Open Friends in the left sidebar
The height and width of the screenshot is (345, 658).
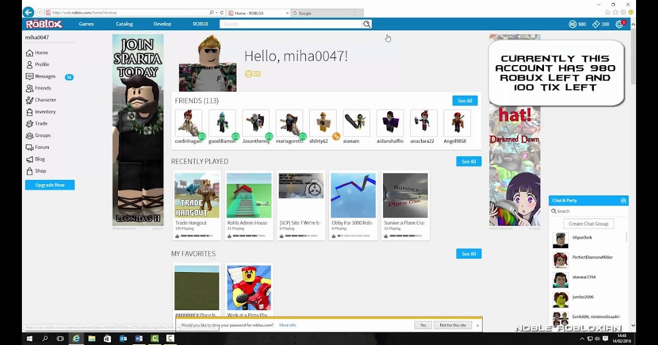[38, 88]
